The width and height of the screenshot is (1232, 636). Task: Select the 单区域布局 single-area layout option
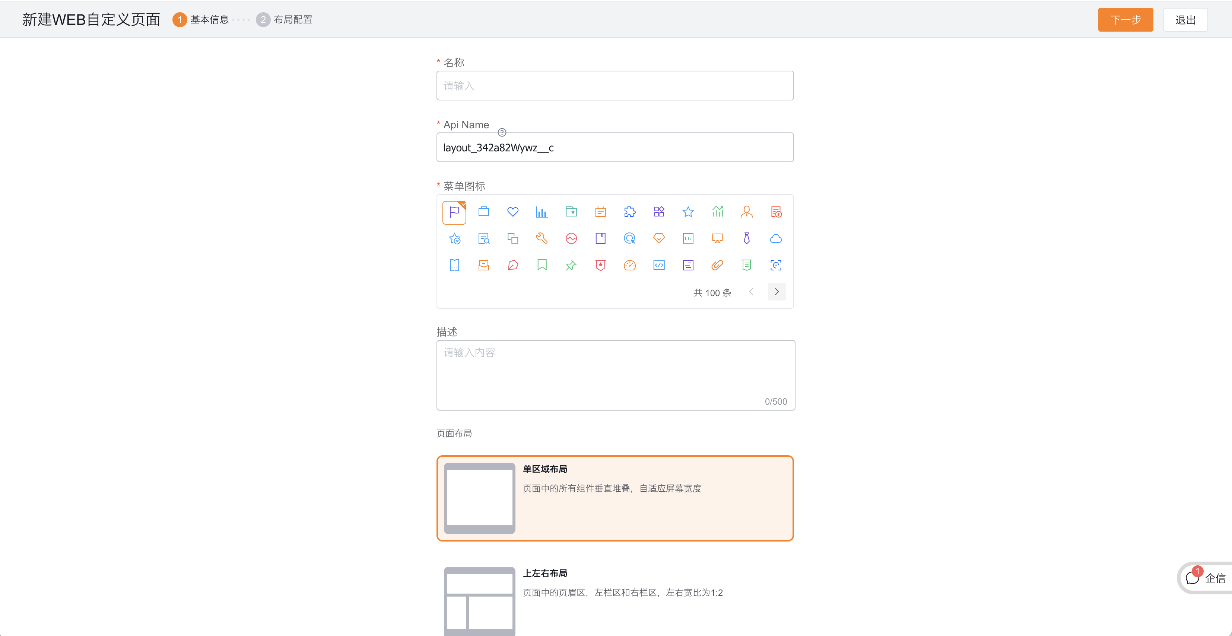click(615, 498)
